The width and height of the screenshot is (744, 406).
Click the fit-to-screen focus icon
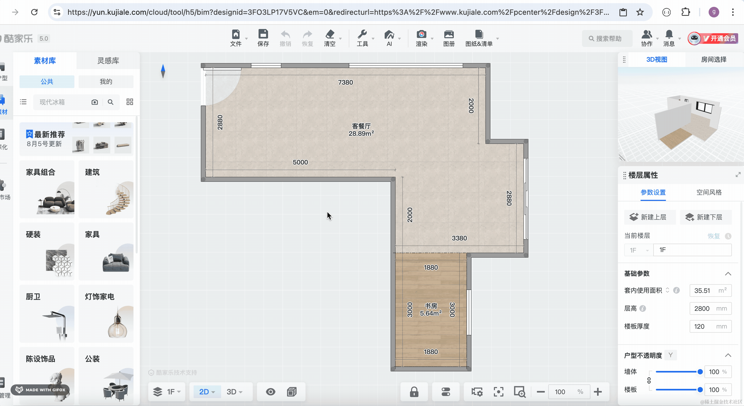[498, 391]
